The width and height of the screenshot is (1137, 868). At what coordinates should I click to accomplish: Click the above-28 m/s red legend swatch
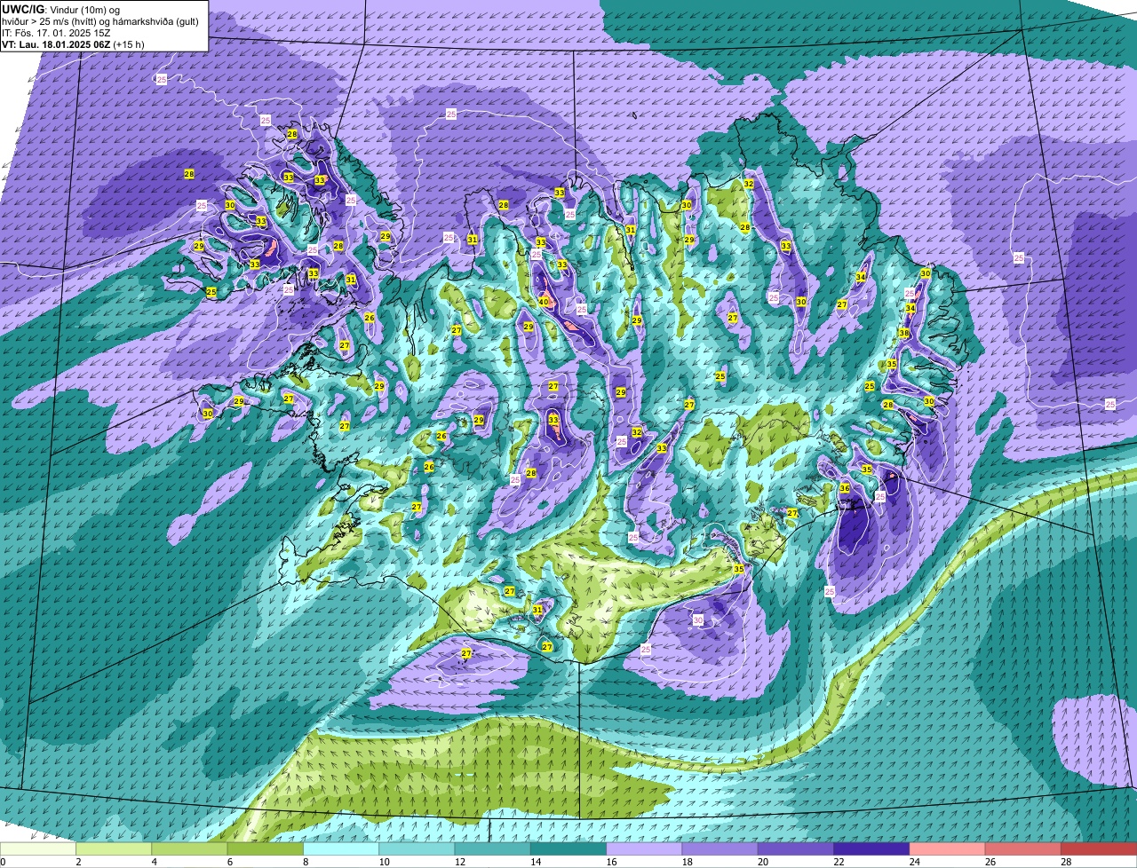(1099, 848)
